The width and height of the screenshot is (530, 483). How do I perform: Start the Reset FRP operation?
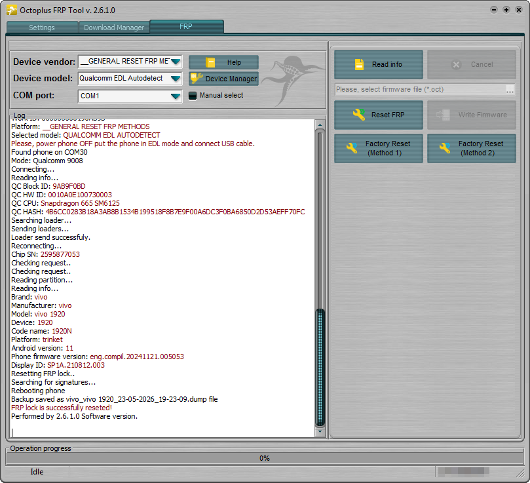click(x=379, y=115)
